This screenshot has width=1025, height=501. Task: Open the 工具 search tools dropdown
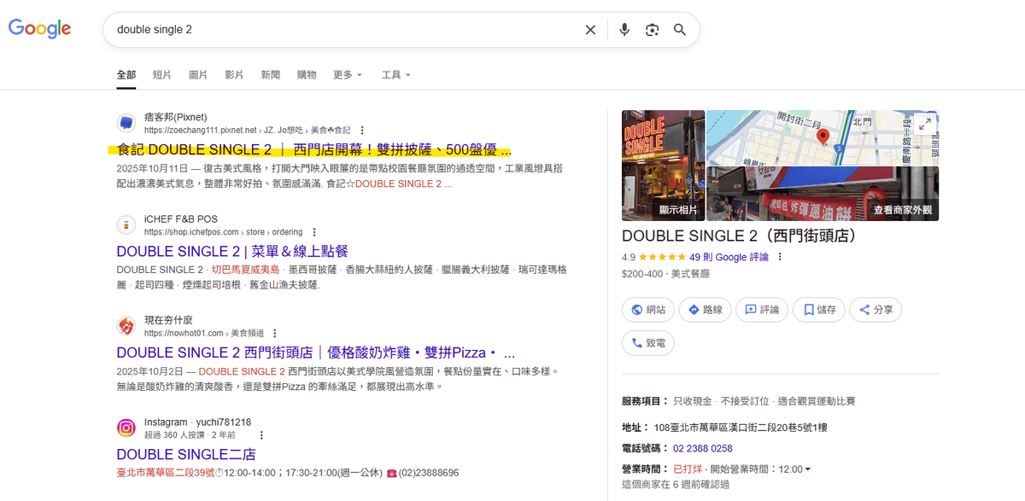tap(395, 74)
